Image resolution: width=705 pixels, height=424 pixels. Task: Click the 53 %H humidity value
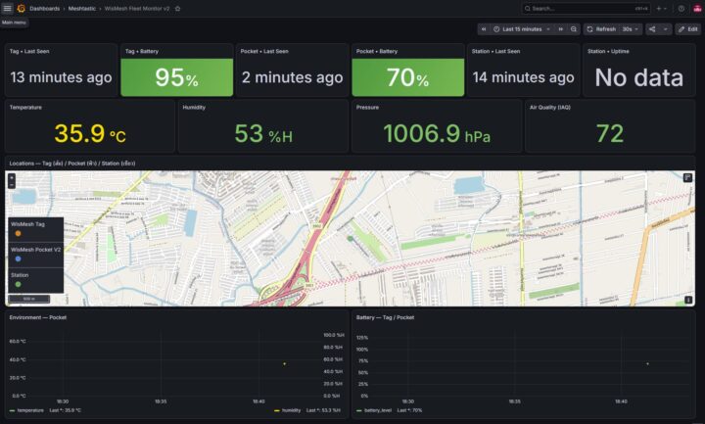(263, 133)
